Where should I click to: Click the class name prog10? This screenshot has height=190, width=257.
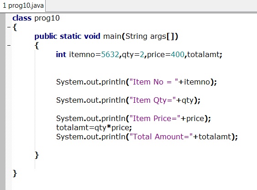47,18
